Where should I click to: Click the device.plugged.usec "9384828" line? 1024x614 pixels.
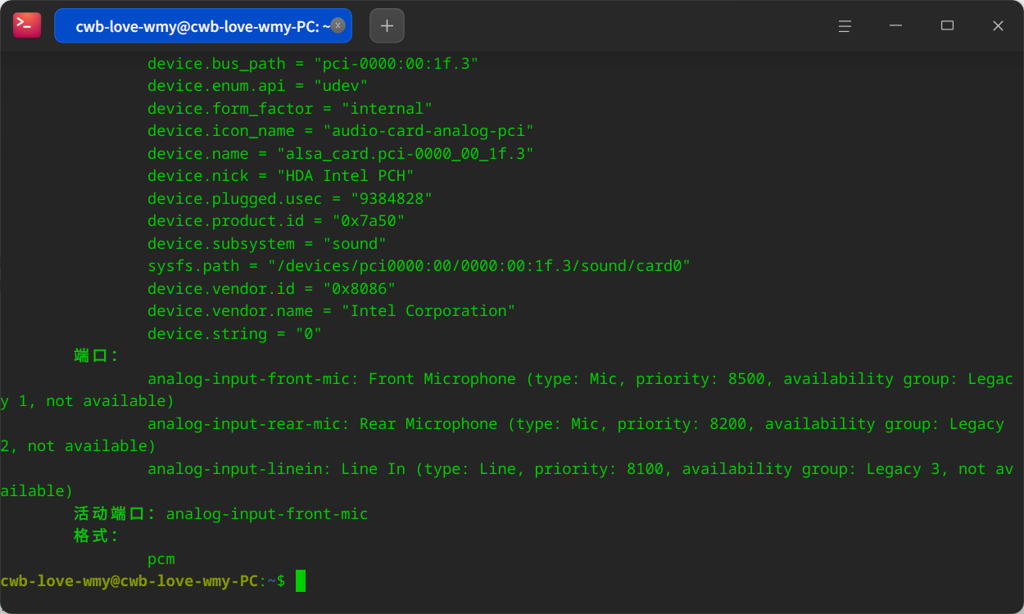[x=290, y=199]
